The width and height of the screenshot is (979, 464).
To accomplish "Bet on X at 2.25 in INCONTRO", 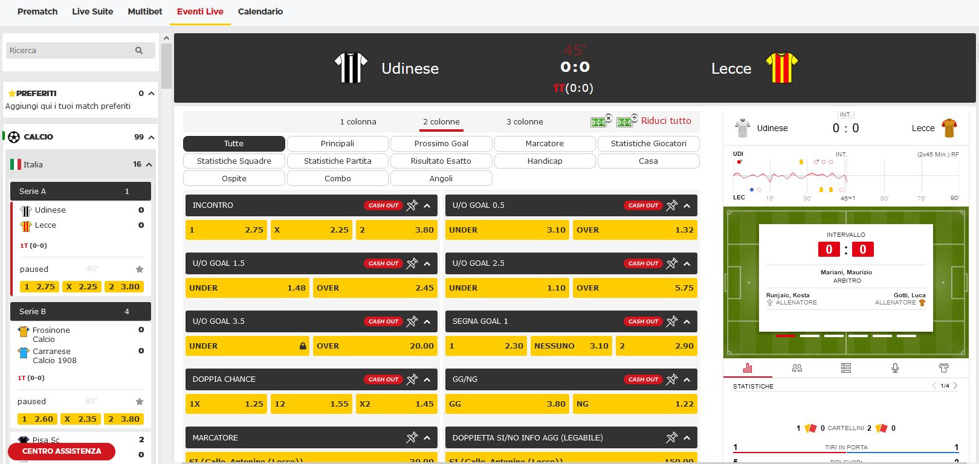I will coord(311,230).
